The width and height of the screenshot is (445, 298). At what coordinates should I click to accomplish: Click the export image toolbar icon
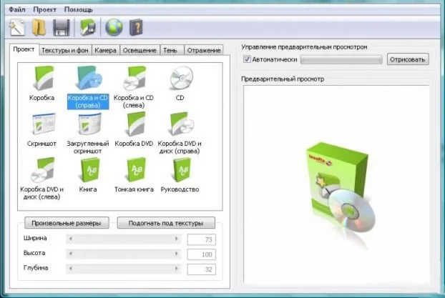pyautogui.click(x=88, y=27)
